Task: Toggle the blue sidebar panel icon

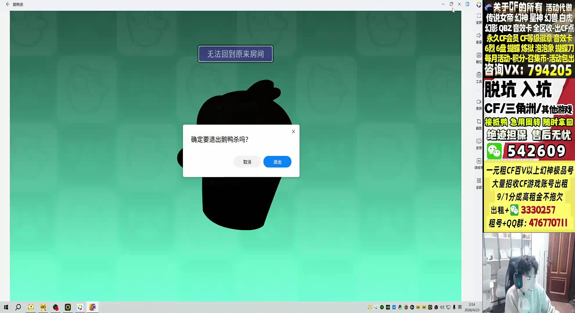Action: point(467,4)
